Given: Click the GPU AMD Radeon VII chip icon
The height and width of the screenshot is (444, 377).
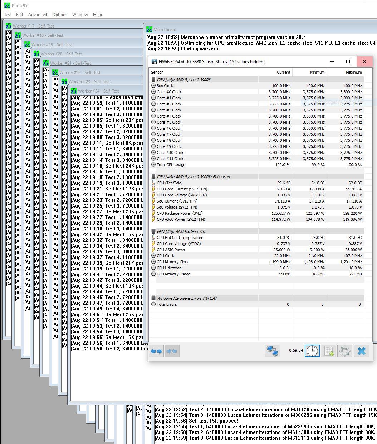Looking at the screenshot, I should [153, 231].
